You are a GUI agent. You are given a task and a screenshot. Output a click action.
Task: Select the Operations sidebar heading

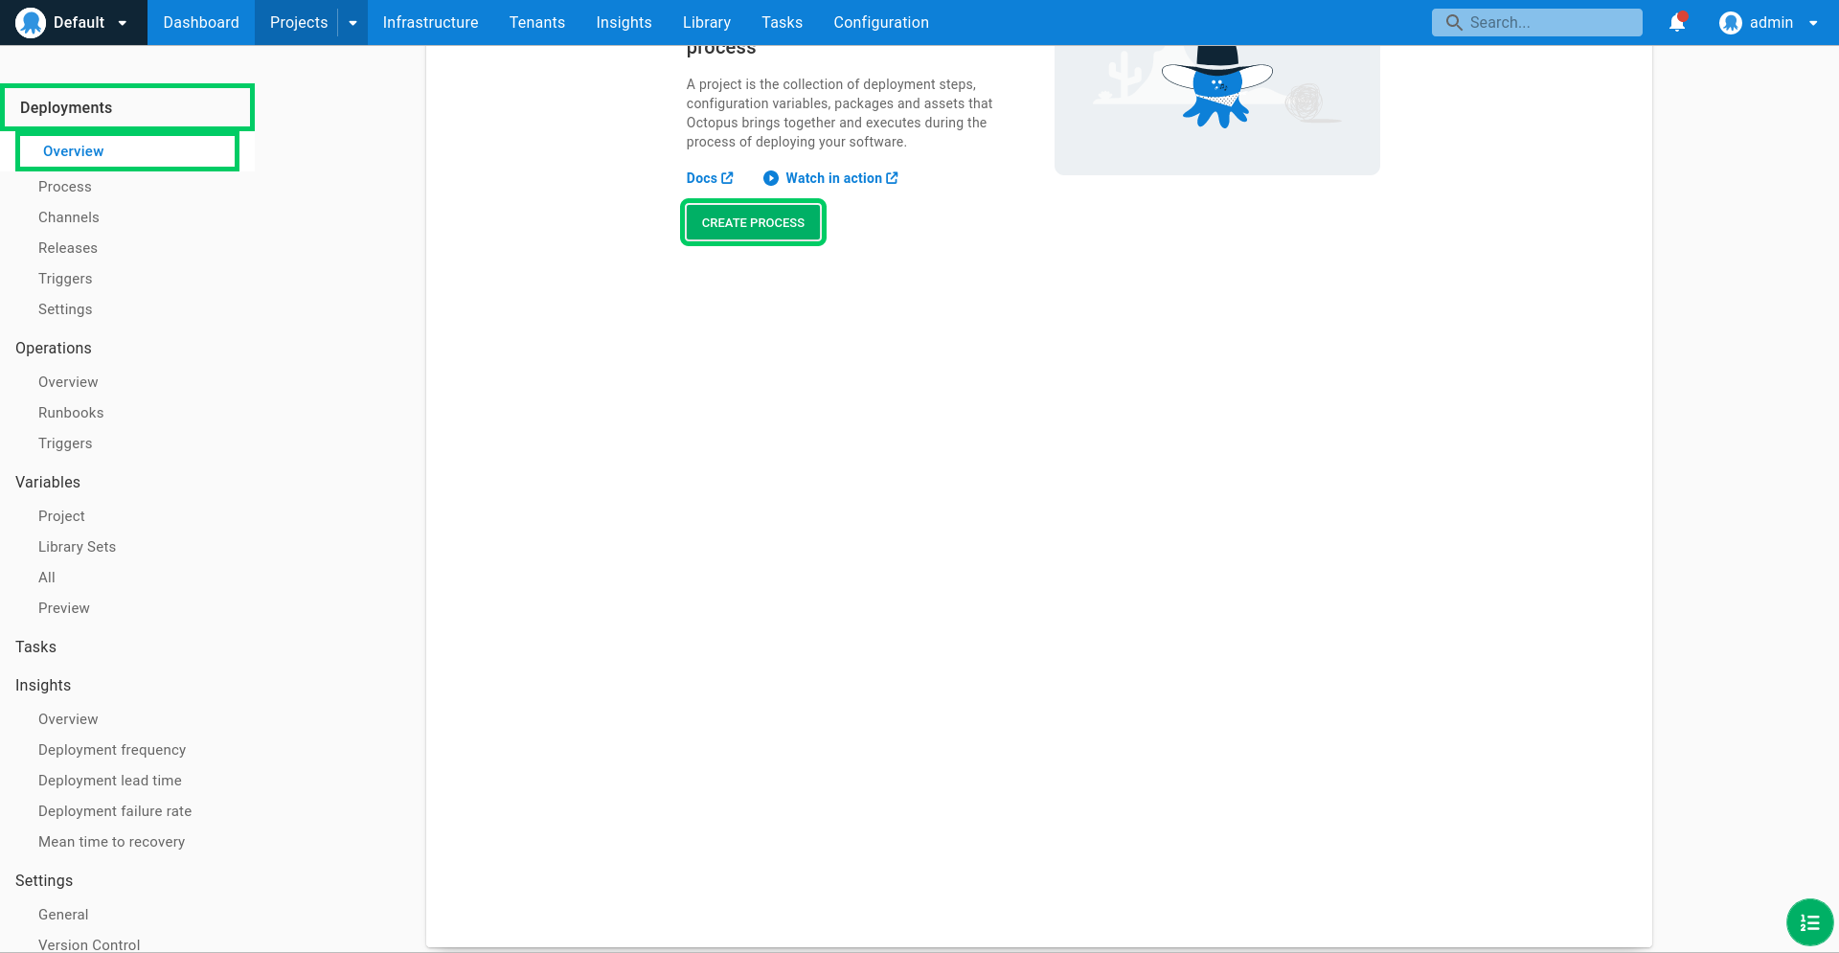54,348
